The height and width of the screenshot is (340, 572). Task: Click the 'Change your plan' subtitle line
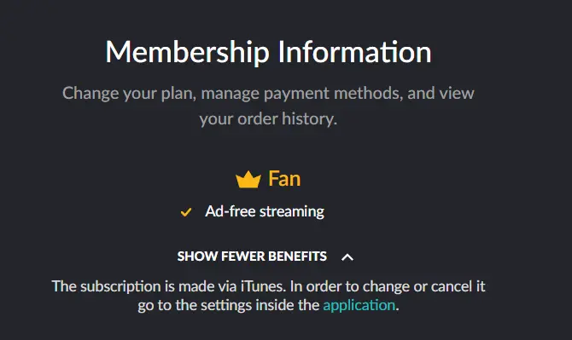pos(268,93)
